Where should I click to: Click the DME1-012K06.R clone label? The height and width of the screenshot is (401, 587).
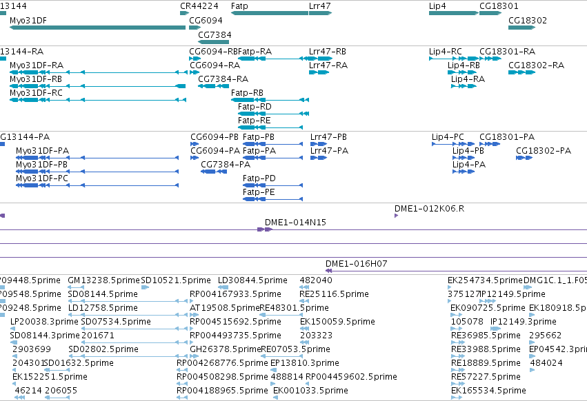tap(430, 209)
